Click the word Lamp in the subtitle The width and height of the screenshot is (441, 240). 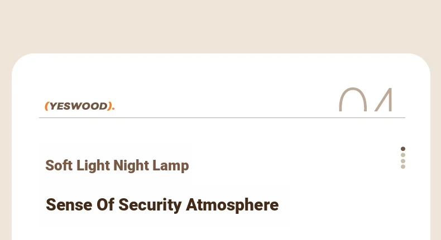[x=170, y=165]
